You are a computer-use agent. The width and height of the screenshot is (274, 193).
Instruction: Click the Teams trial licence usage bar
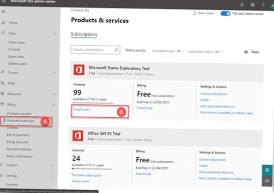93,103
